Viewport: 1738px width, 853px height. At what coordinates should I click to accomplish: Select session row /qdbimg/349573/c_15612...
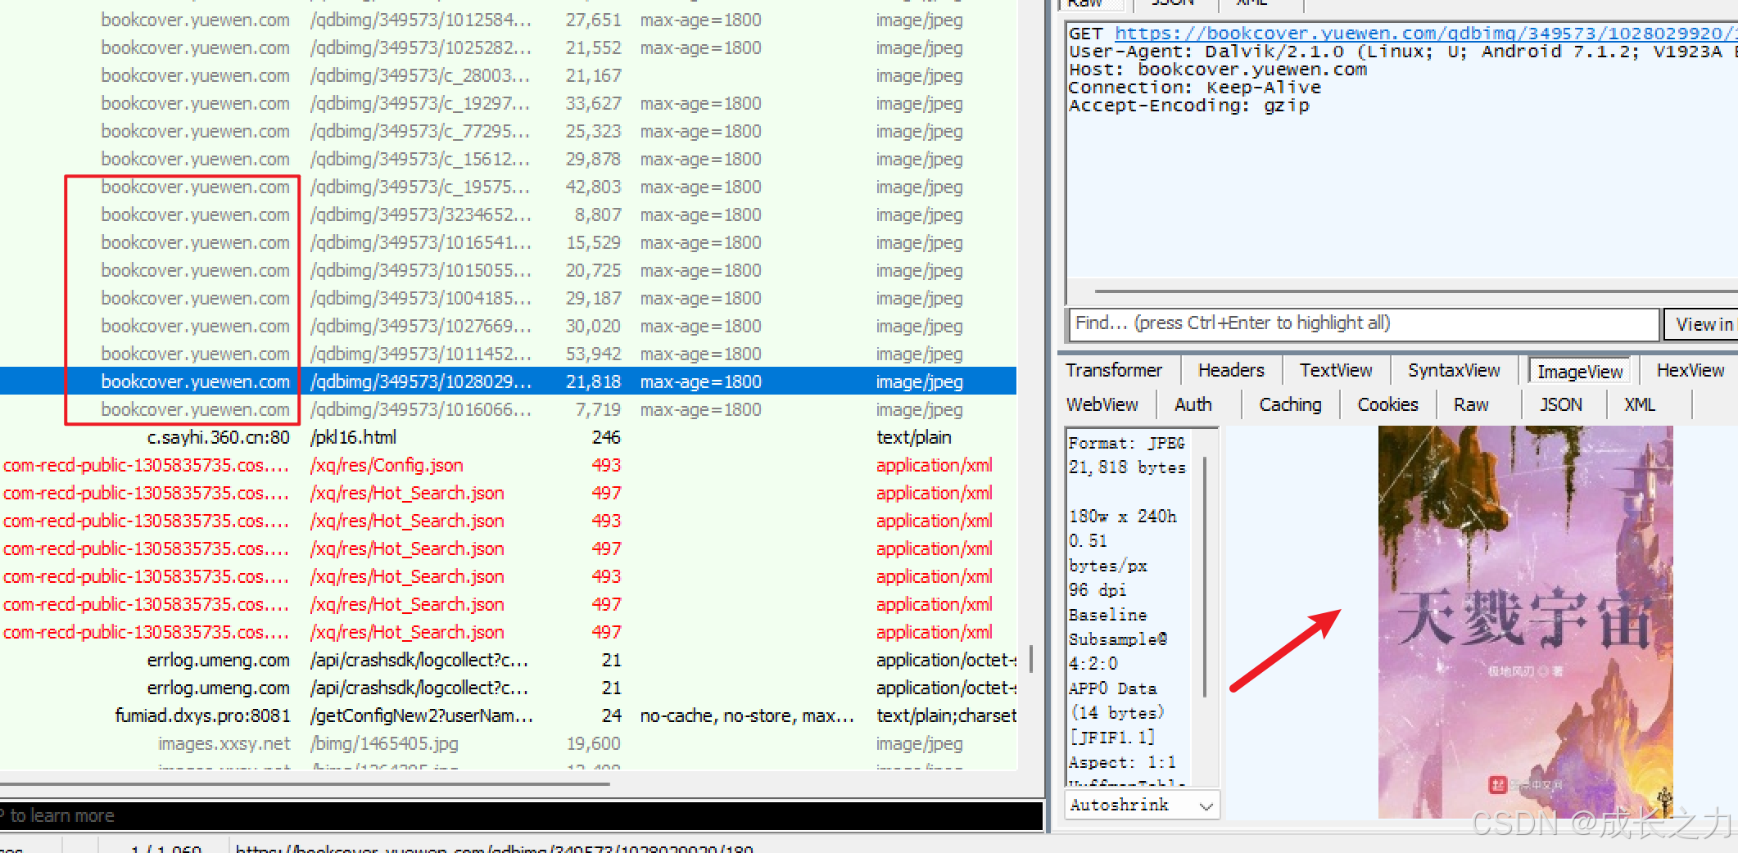tap(508, 159)
